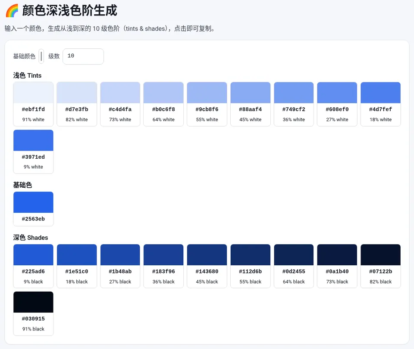This screenshot has width=414, height=349.
Task: Copy shade swatch #1e51c0
Action: [77, 266]
